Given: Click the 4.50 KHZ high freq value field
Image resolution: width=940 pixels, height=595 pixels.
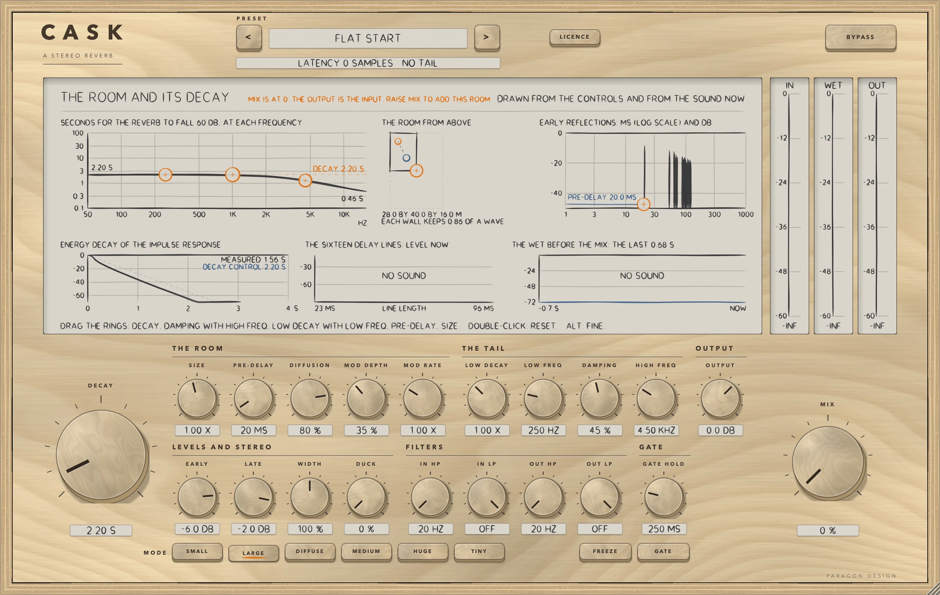Looking at the screenshot, I should click(656, 430).
